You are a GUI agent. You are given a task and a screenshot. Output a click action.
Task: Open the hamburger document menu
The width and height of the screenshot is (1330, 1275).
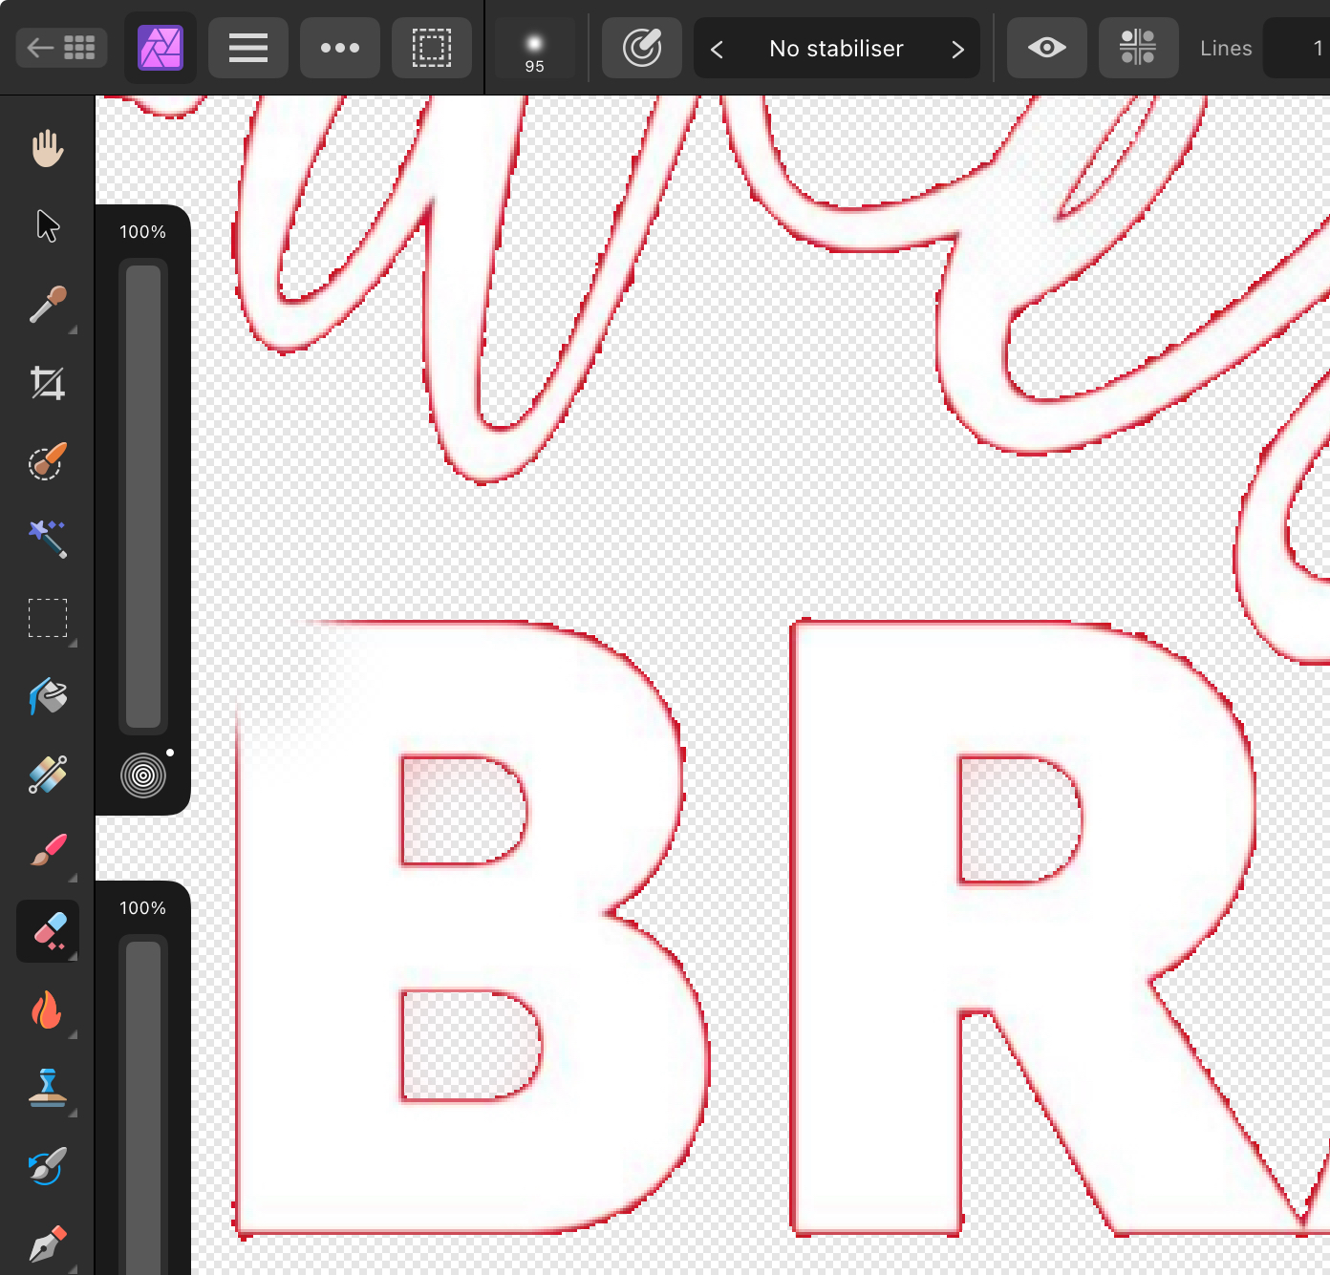pos(248,47)
